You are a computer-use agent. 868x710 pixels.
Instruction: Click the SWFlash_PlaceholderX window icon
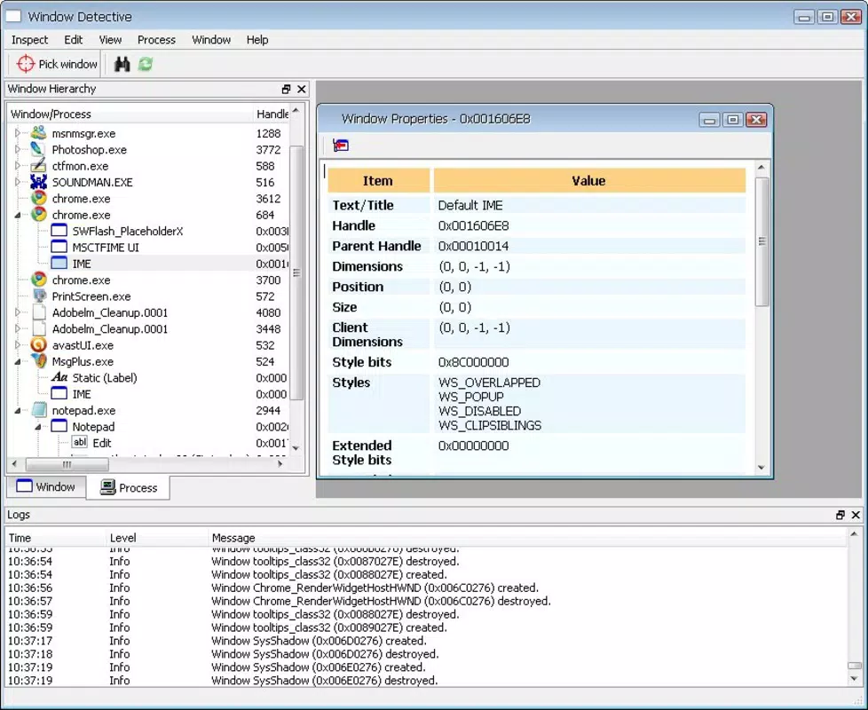click(x=59, y=231)
